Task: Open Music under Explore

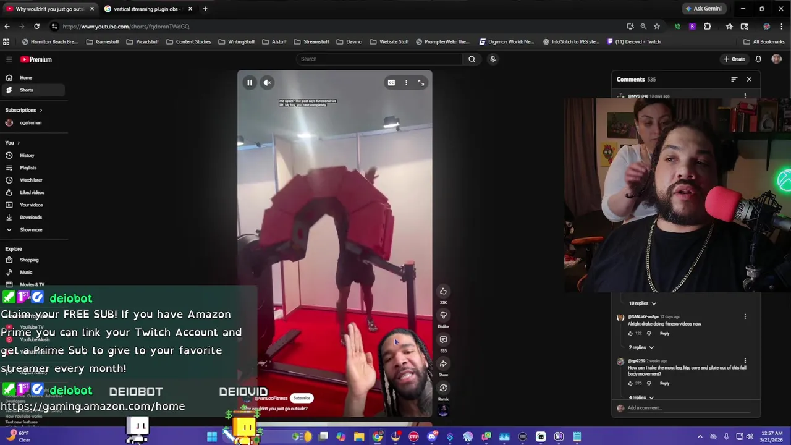Action: point(32,272)
